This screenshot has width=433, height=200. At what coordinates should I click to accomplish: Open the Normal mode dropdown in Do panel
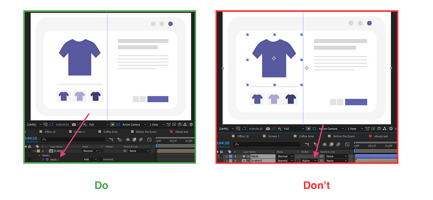tap(91, 151)
